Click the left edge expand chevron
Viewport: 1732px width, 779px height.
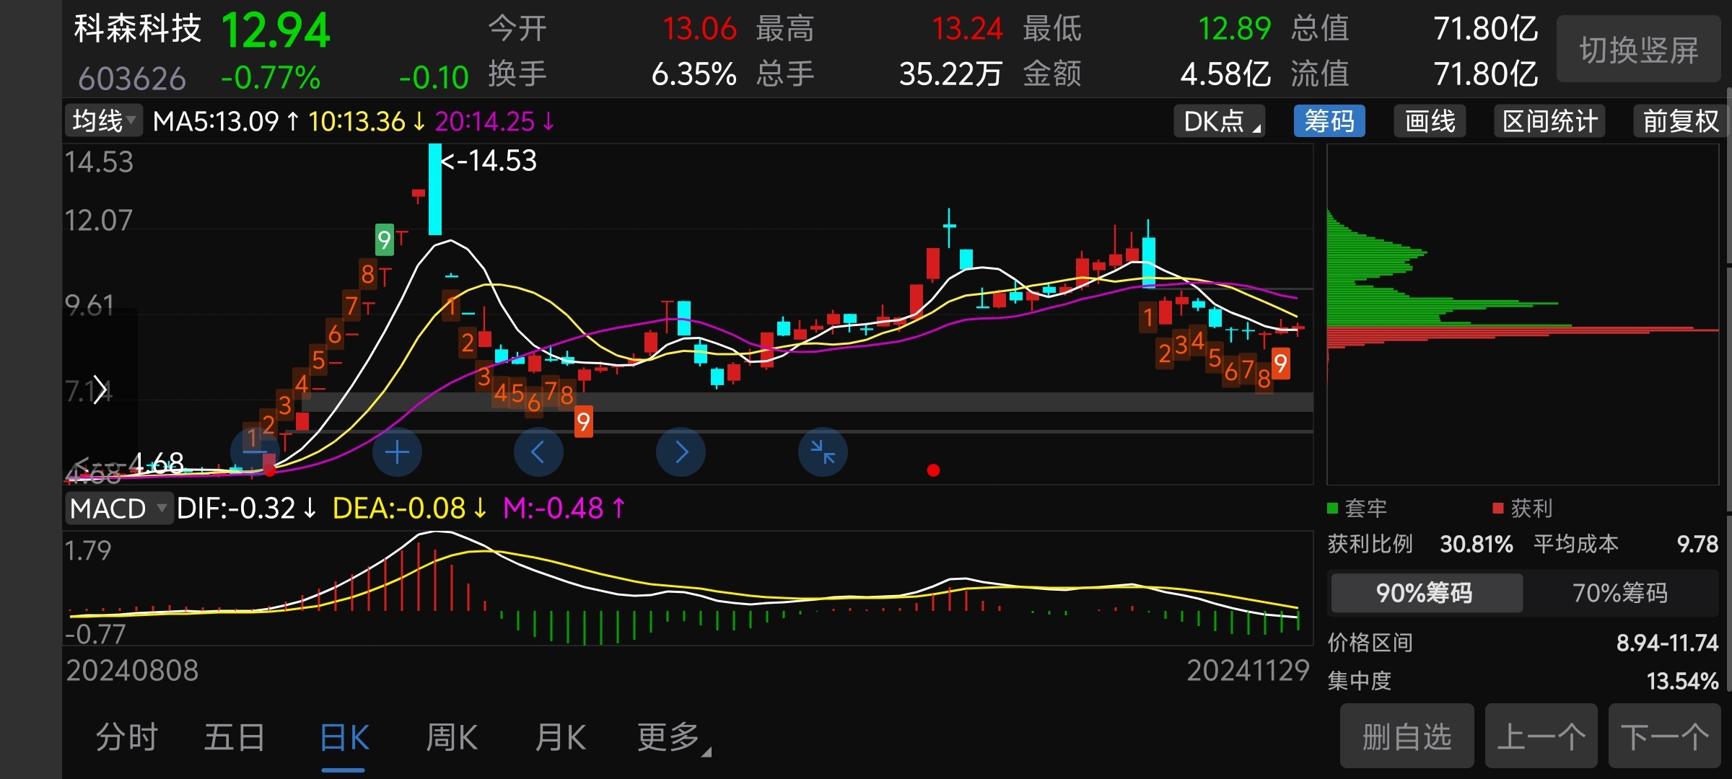click(100, 391)
